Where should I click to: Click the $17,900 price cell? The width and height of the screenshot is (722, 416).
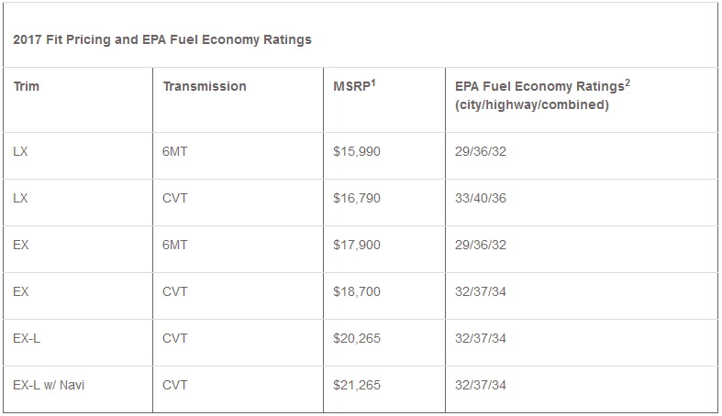pos(357,245)
